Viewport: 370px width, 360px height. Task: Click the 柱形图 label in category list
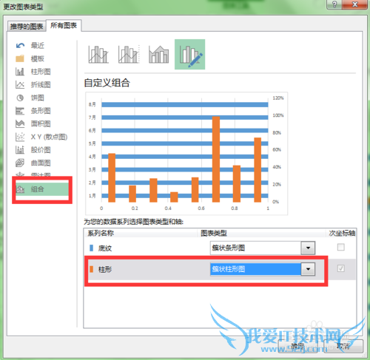pos(41,72)
